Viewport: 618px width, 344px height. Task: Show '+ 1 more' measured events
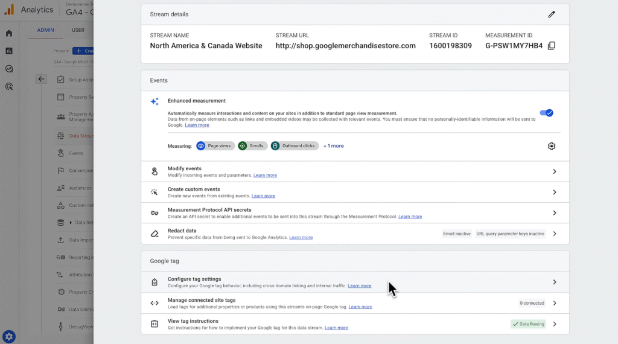click(333, 146)
